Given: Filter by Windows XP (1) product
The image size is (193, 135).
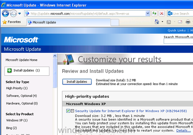Looking at the screenshot, I should [17, 120].
